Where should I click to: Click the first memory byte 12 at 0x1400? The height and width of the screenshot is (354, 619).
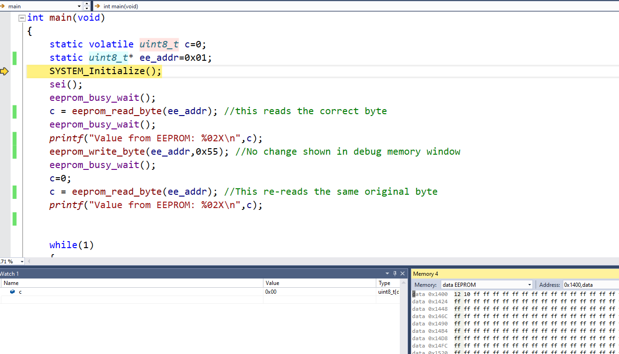(457, 294)
